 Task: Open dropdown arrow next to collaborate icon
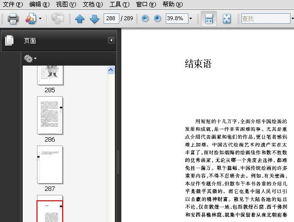40,18
